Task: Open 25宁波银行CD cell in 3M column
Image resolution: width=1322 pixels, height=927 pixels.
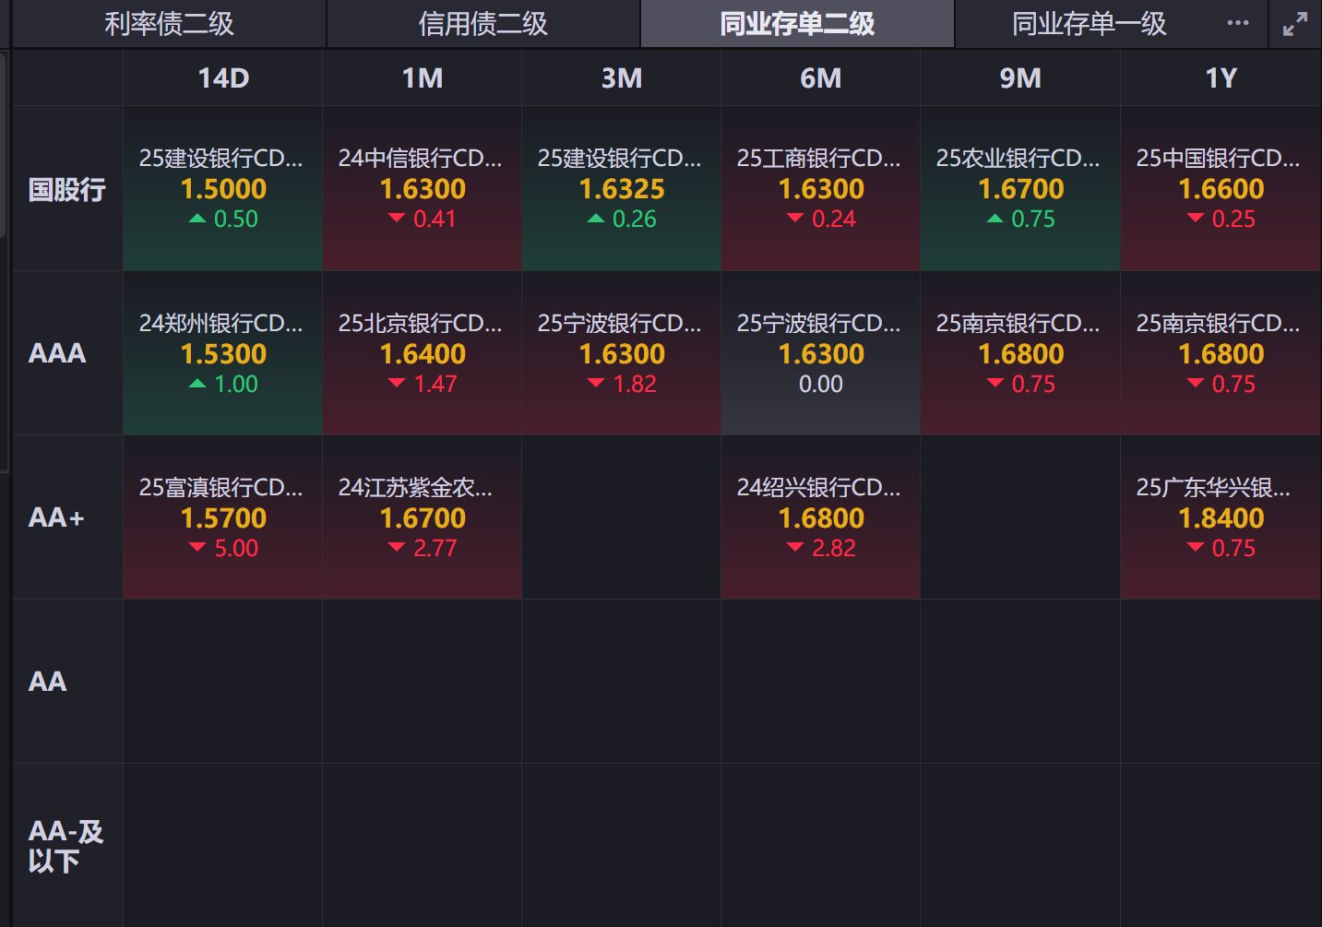Action: tap(621, 353)
